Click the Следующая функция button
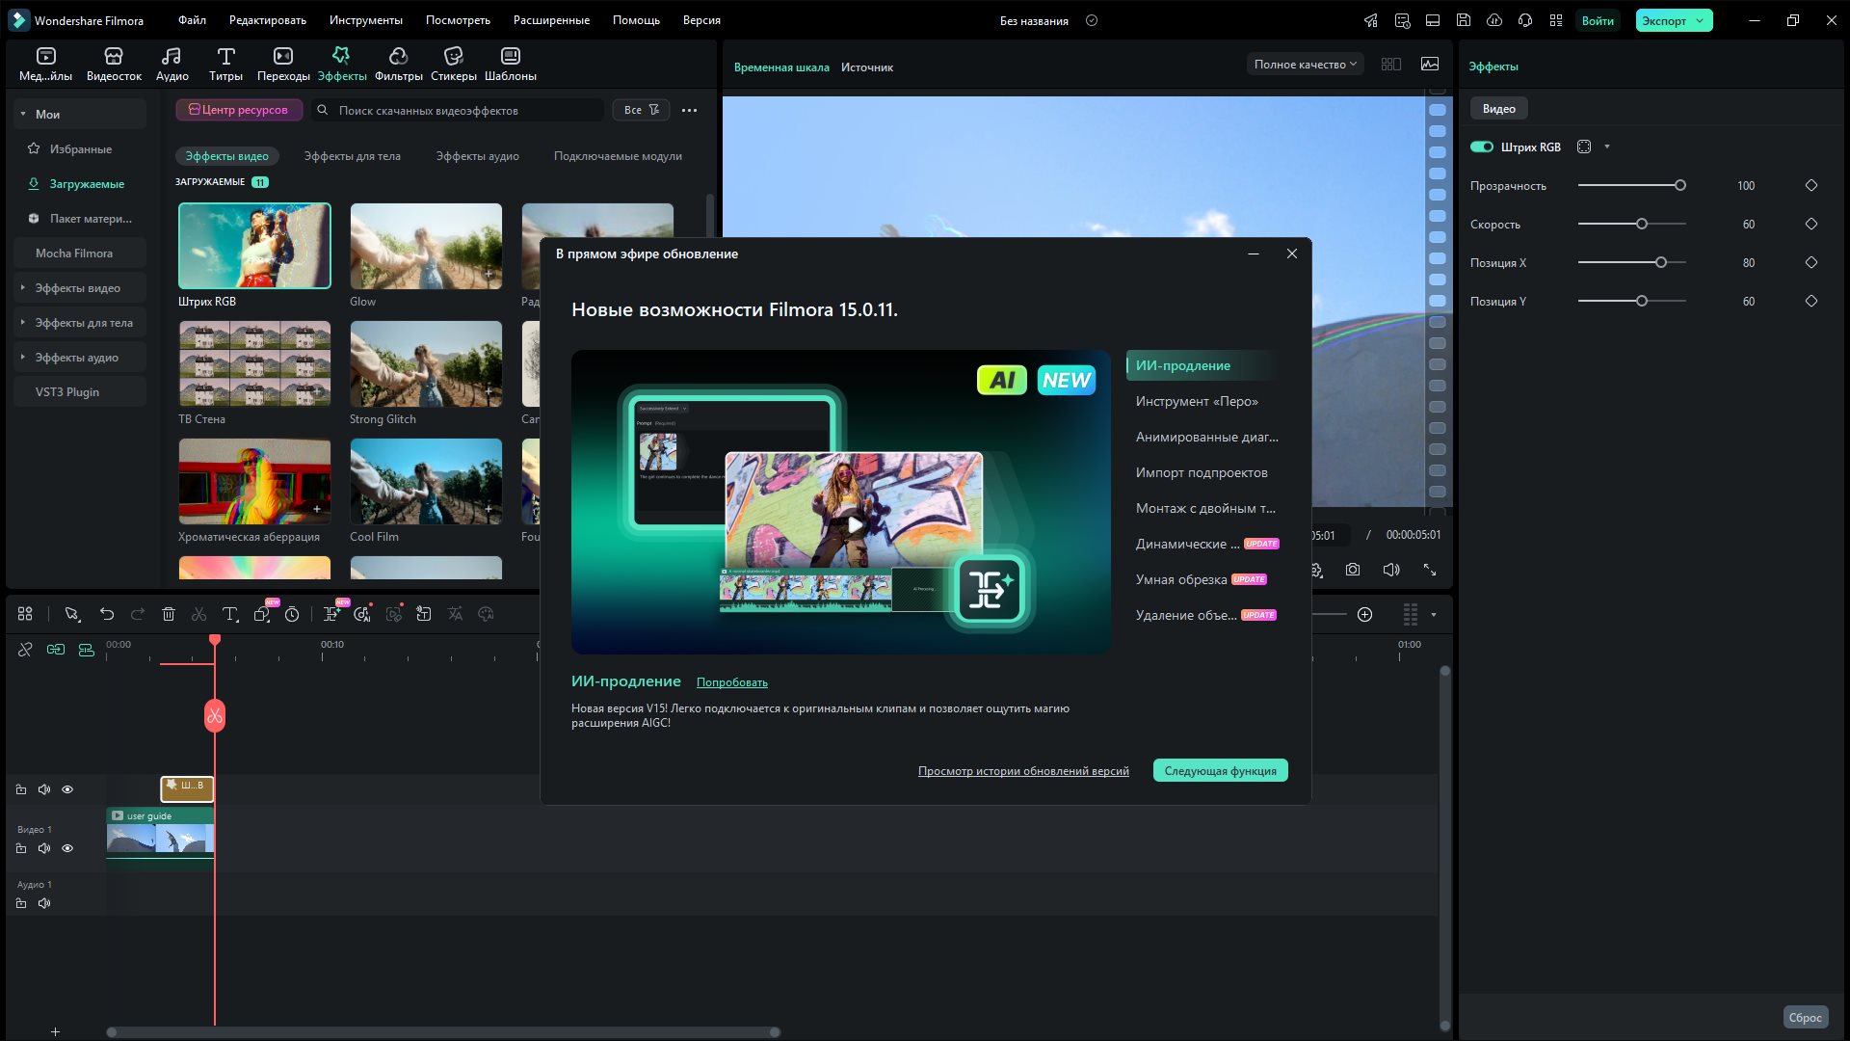The height and width of the screenshot is (1041, 1850). [x=1220, y=771]
